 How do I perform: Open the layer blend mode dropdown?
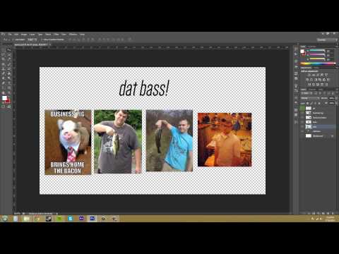[310, 98]
